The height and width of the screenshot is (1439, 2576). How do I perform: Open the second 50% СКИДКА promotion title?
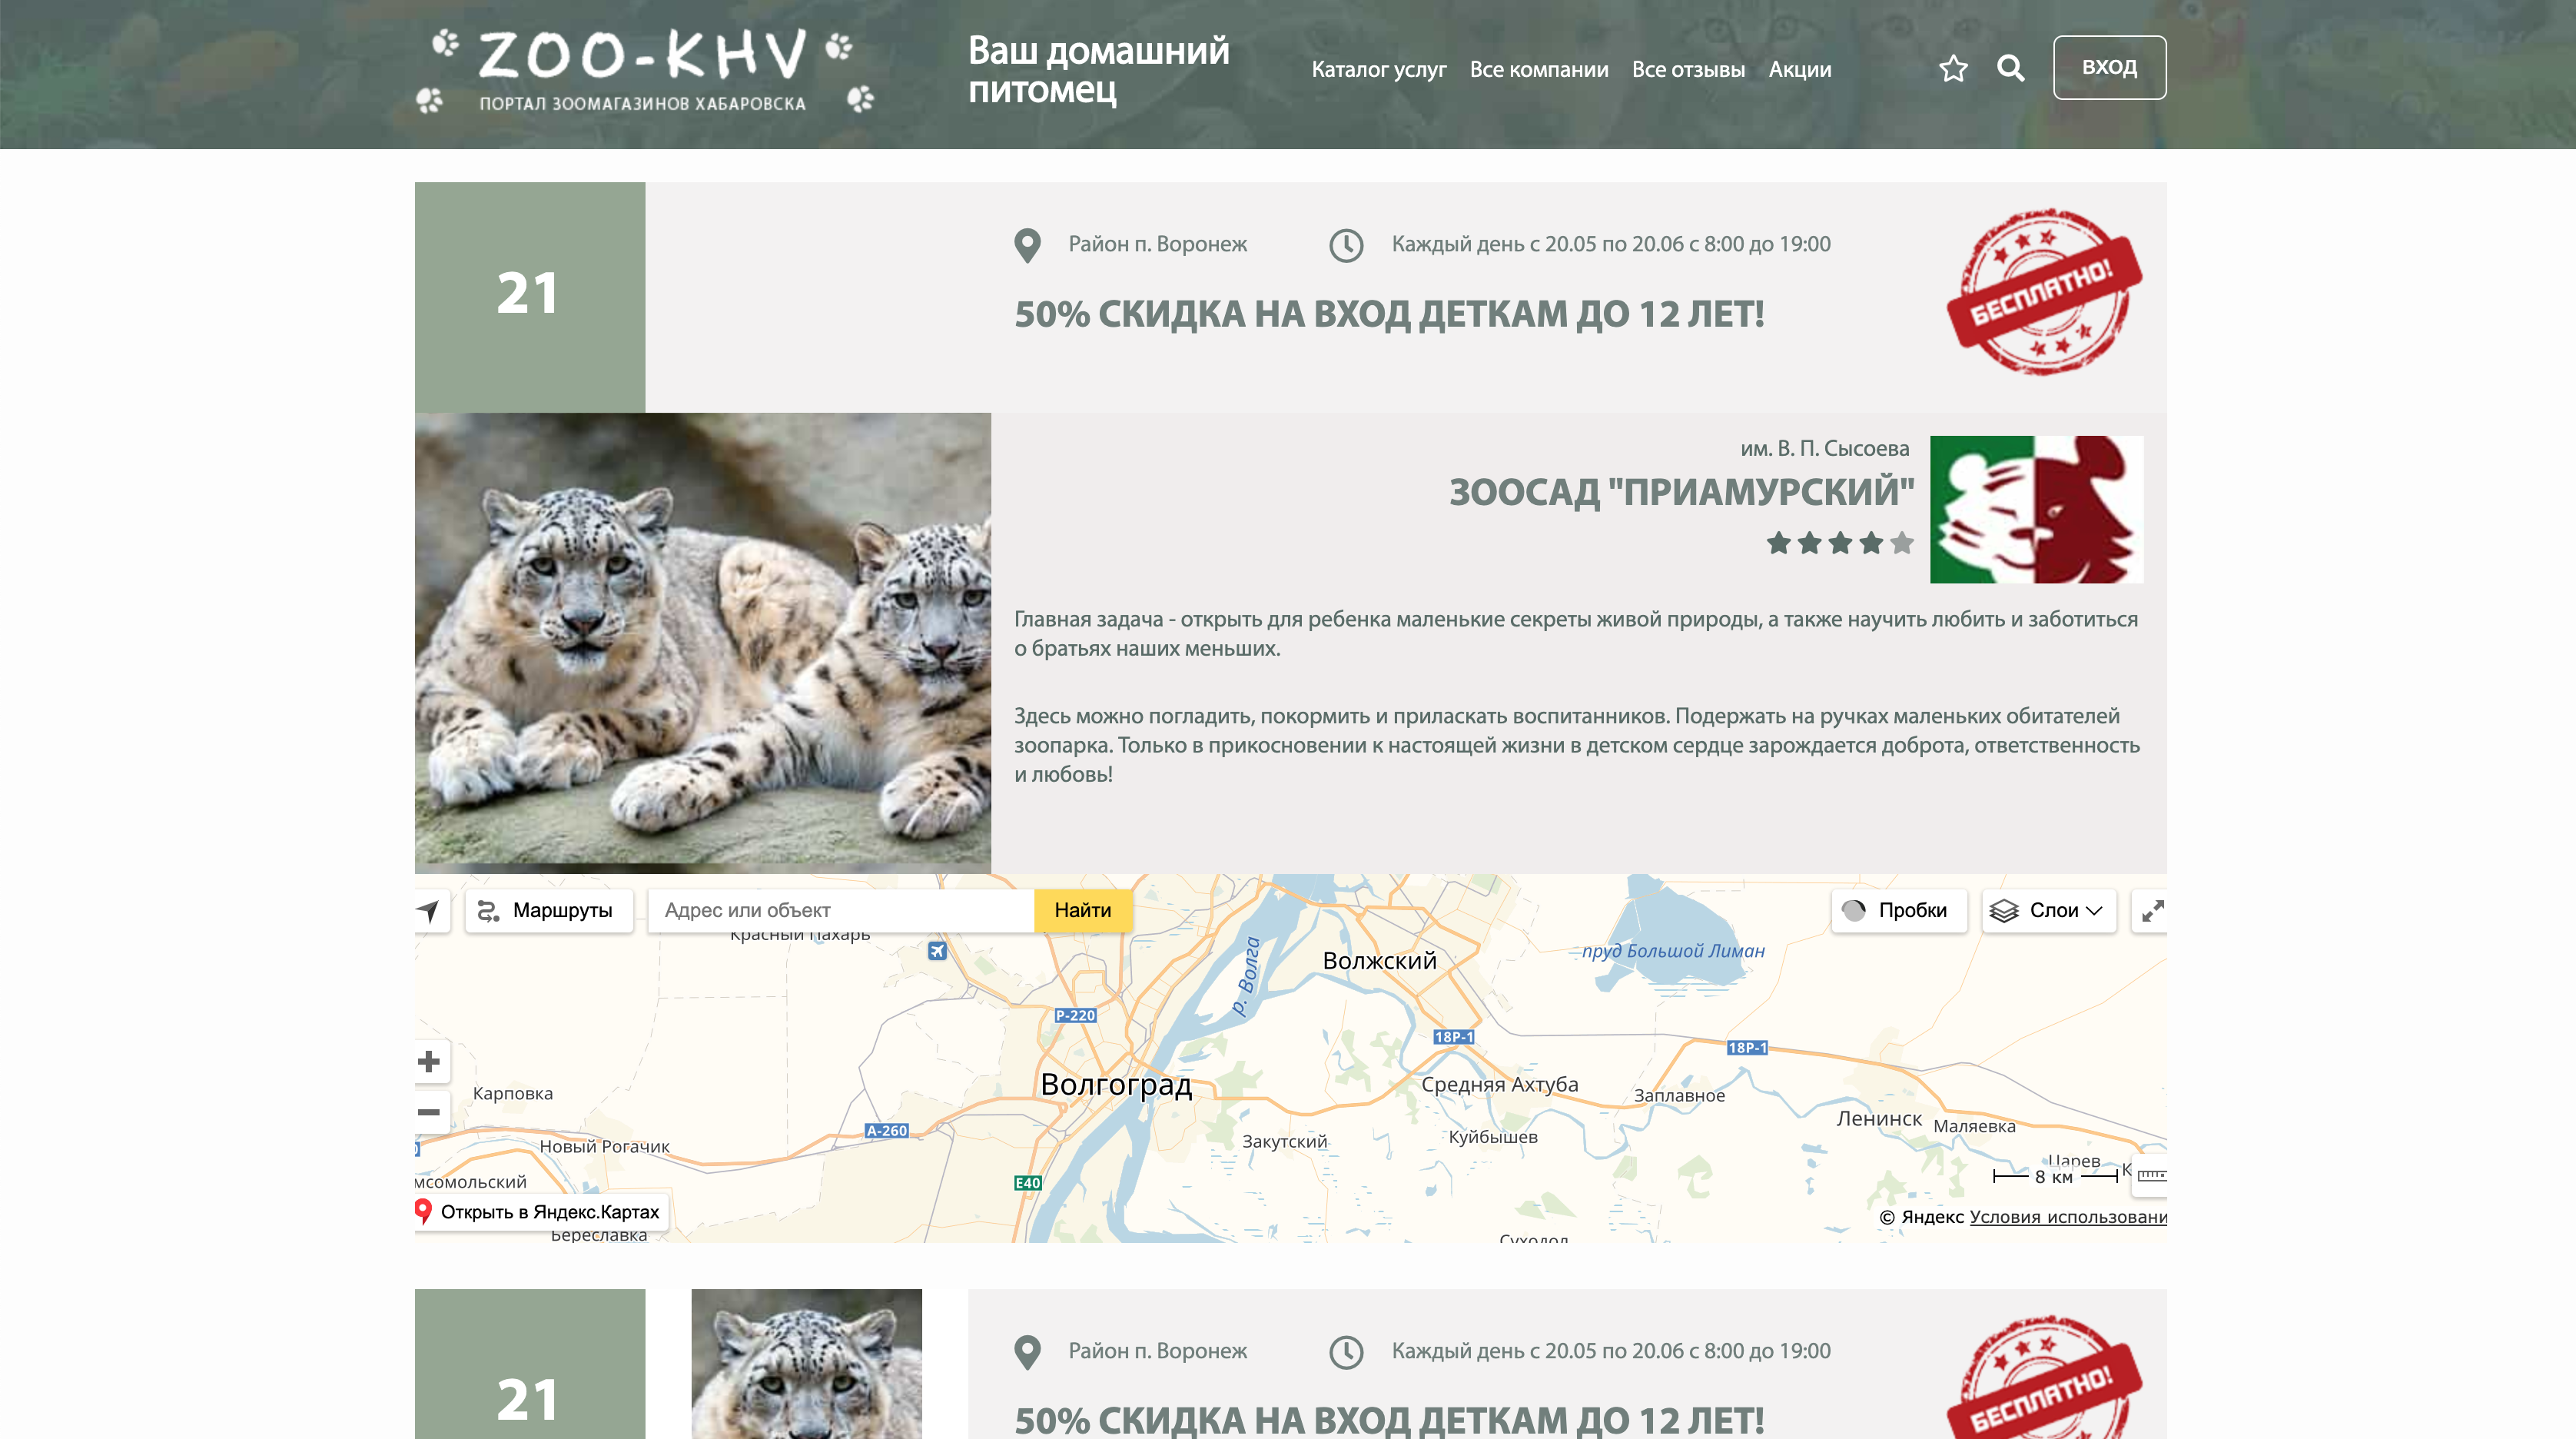[1389, 1420]
